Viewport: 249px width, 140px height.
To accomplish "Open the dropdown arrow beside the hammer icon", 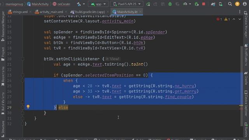I will 84,4.
